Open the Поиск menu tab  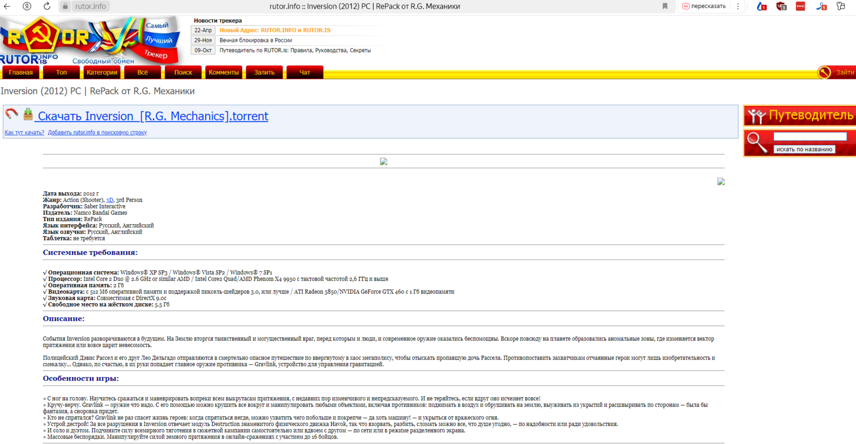(x=183, y=72)
